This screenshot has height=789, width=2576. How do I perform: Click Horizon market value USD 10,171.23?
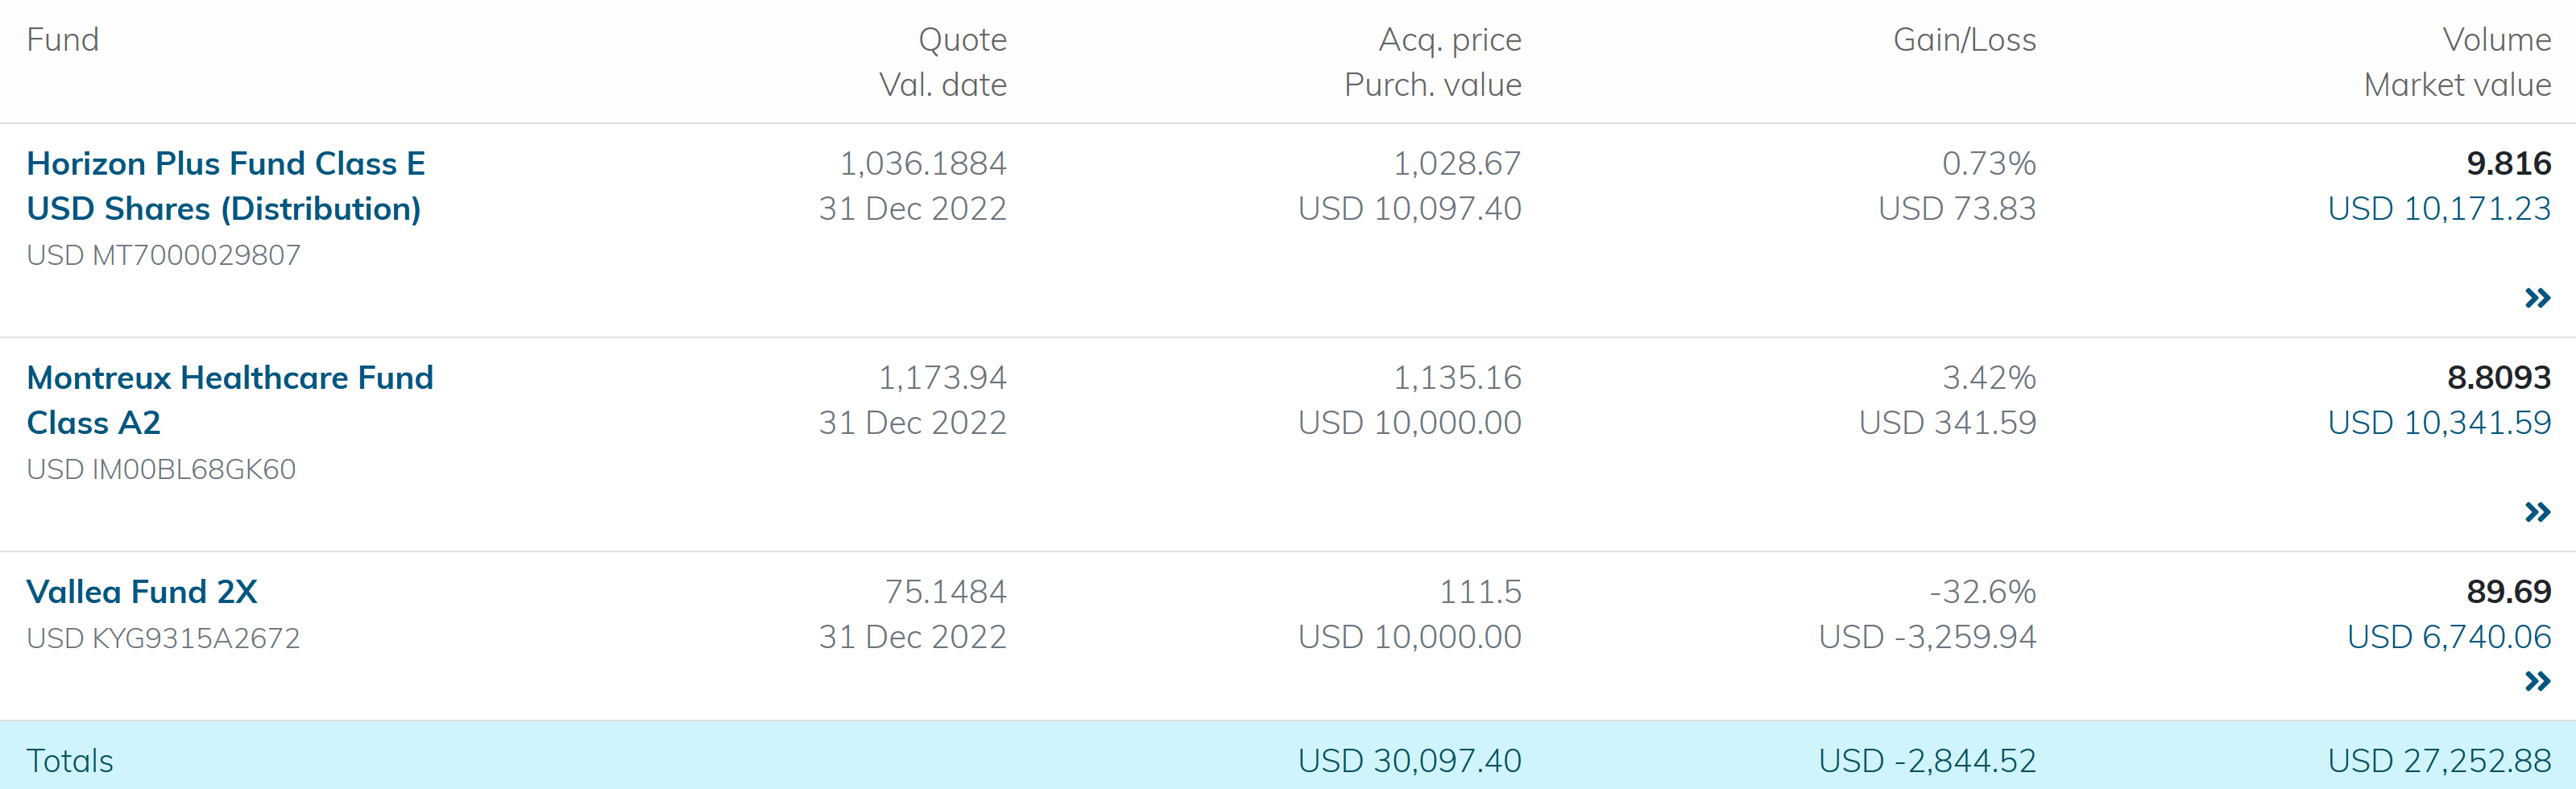click(x=2438, y=209)
